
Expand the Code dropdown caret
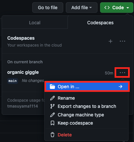pos(128,8)
